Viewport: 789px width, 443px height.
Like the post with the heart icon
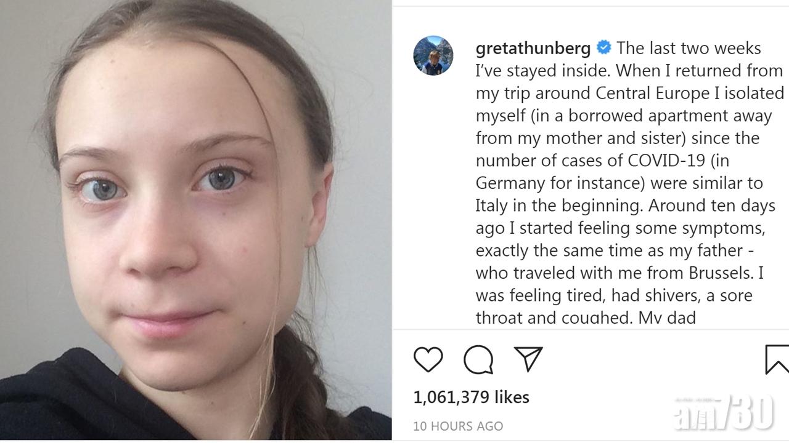point(428,359)
